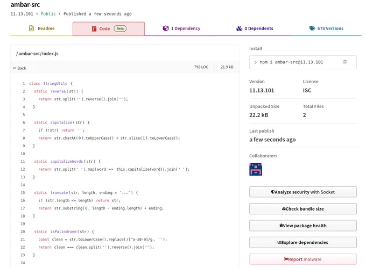Click the /ambar-src/index.js file path
Image resolution: width=366 pixels, height=268 pixels.
point(37,54)
